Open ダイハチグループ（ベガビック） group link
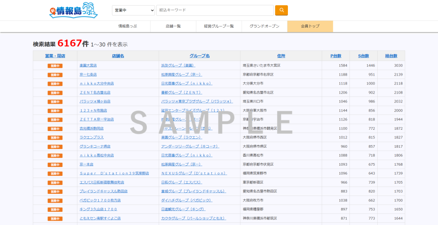 pyautogui.click(x=186, y=200)
